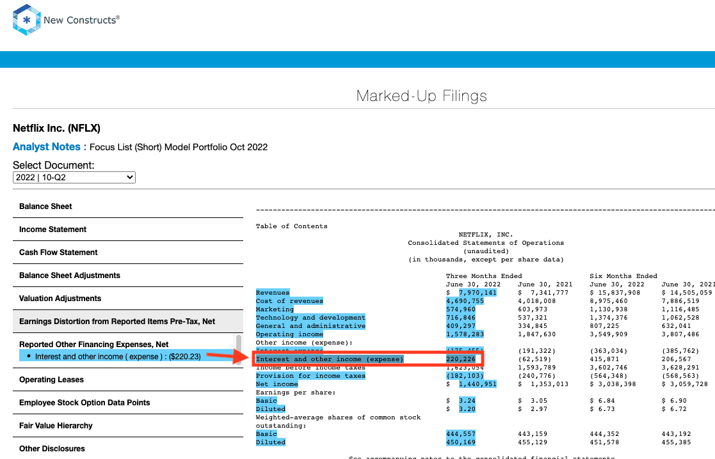The width and height of the screenshot is (715, 459).
Task: Click the Table of Contents text
Action: click(291, 226)
